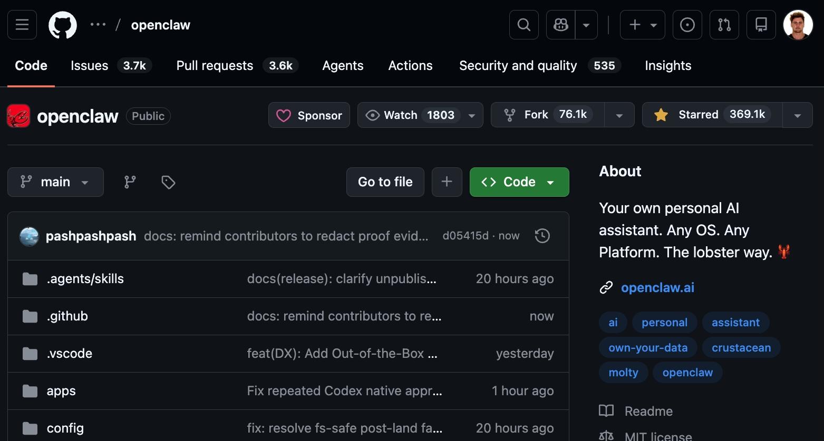Screen dimensions: 824x441
Task: Click the openclaw lobster repo logo
Action: point(18,116)
